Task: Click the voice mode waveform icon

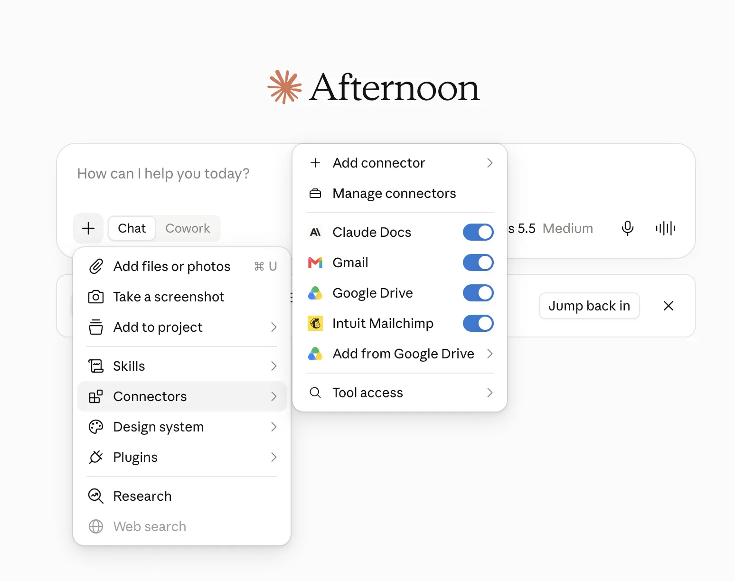Action: click(x=666, y=228)
